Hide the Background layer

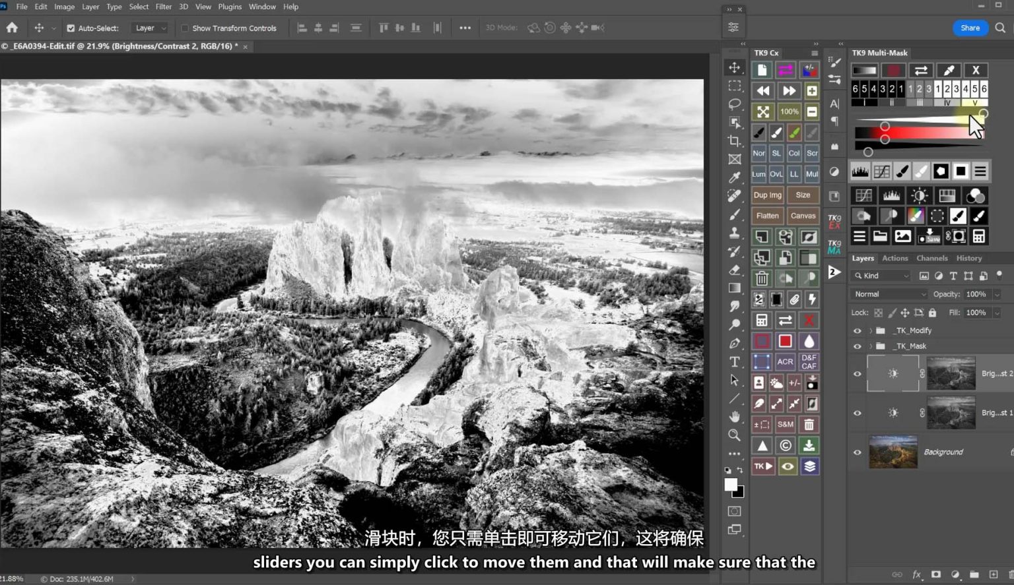coord(858,452)
